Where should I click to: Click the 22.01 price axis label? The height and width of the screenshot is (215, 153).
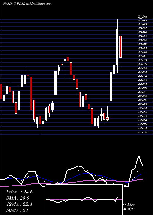tap(142, 84)
